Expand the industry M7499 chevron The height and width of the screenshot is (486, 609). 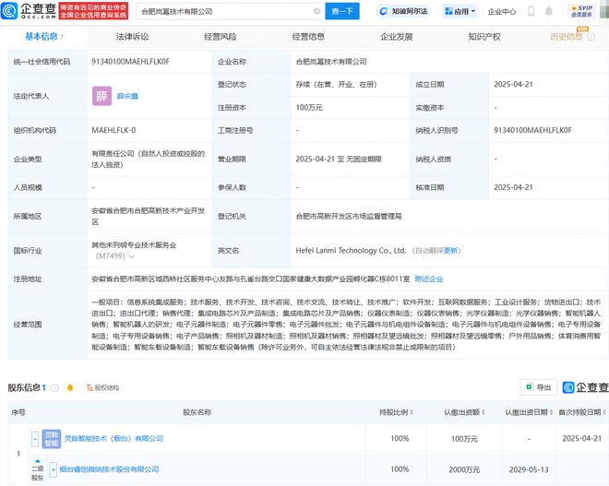tap(132, 256)
